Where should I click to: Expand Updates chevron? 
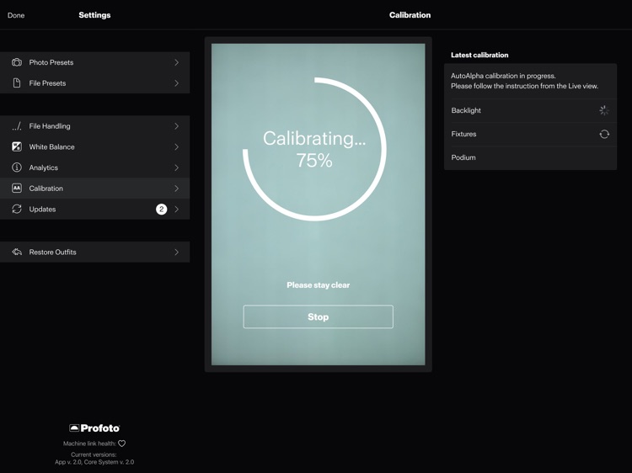[x=177, y=209]
